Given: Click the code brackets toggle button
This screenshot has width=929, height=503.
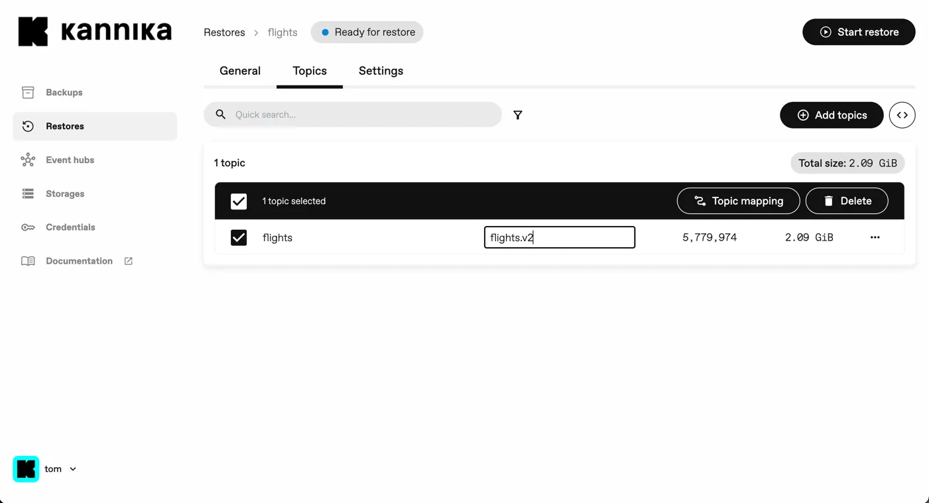Looking at the screenshot, I should (x=902, y=115).
